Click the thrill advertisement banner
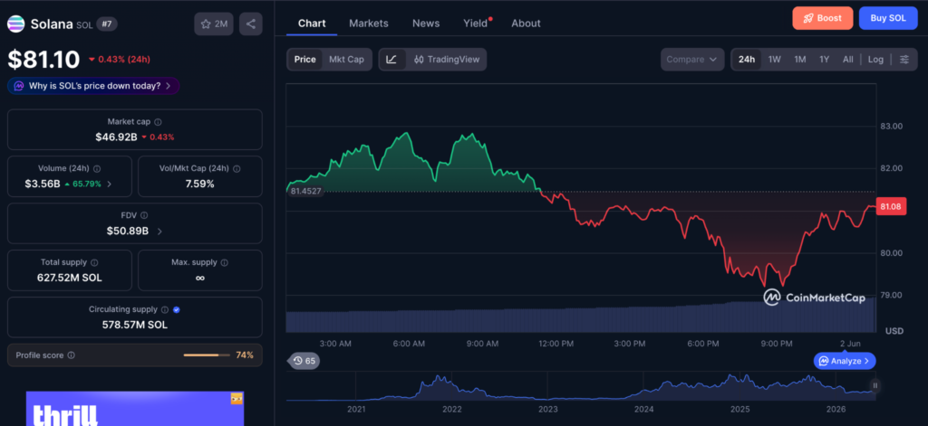Screen dimensions: 928x426 point(135,409)
